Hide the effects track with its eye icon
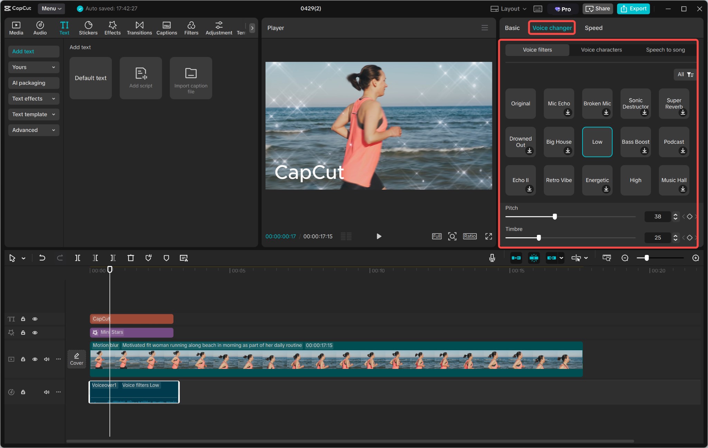708x448 pixels. point(35,333)
